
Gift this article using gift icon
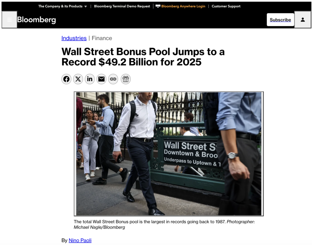coord(126,79)
